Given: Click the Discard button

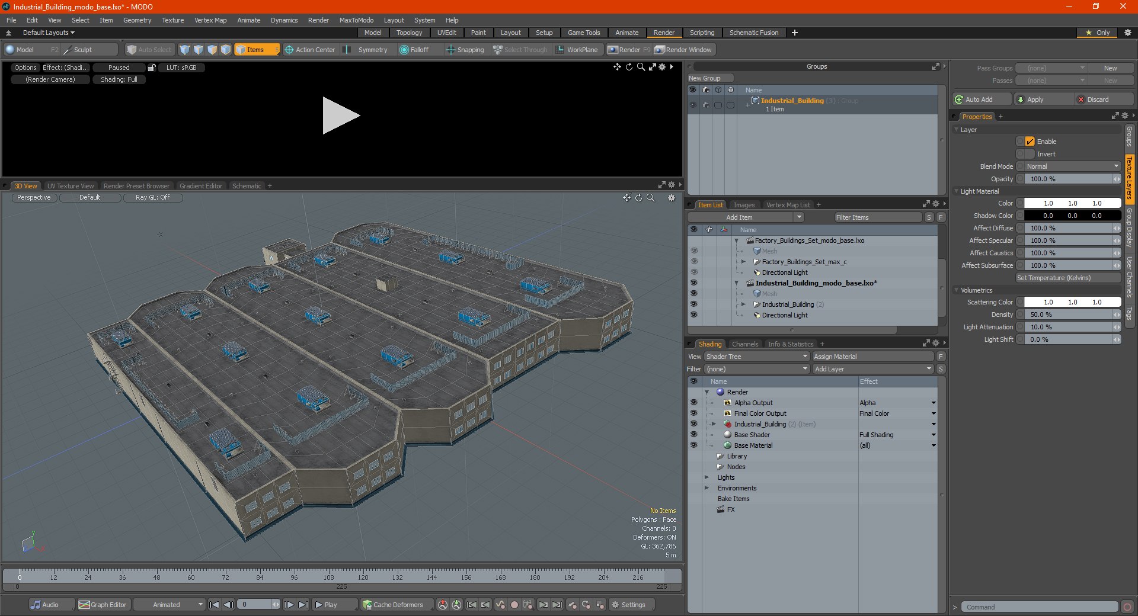Looking at the screenshot, I should click(1104, 100).
